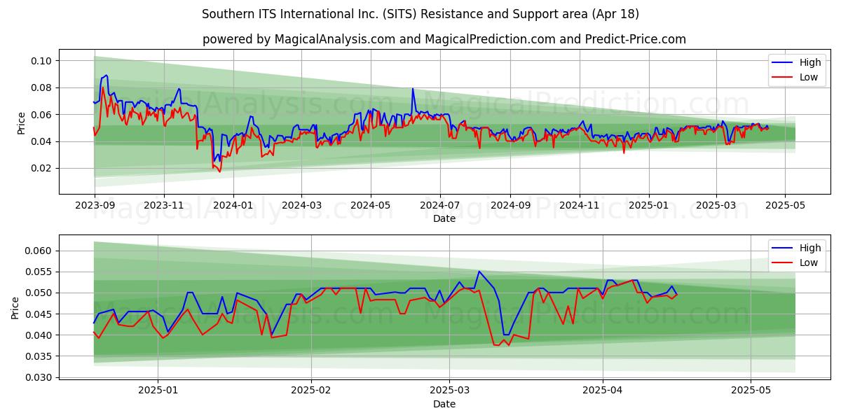The height and width of the screenshot is (420, 841).
Task: Click the 0.060 price tick in bottom chart
Action: click(39, 251)
